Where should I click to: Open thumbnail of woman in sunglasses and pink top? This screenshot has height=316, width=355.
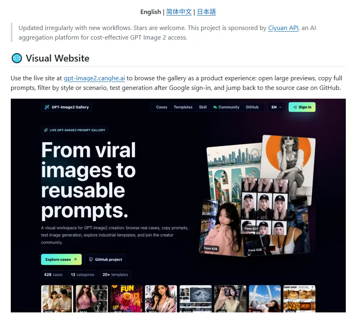click(92, 298)
